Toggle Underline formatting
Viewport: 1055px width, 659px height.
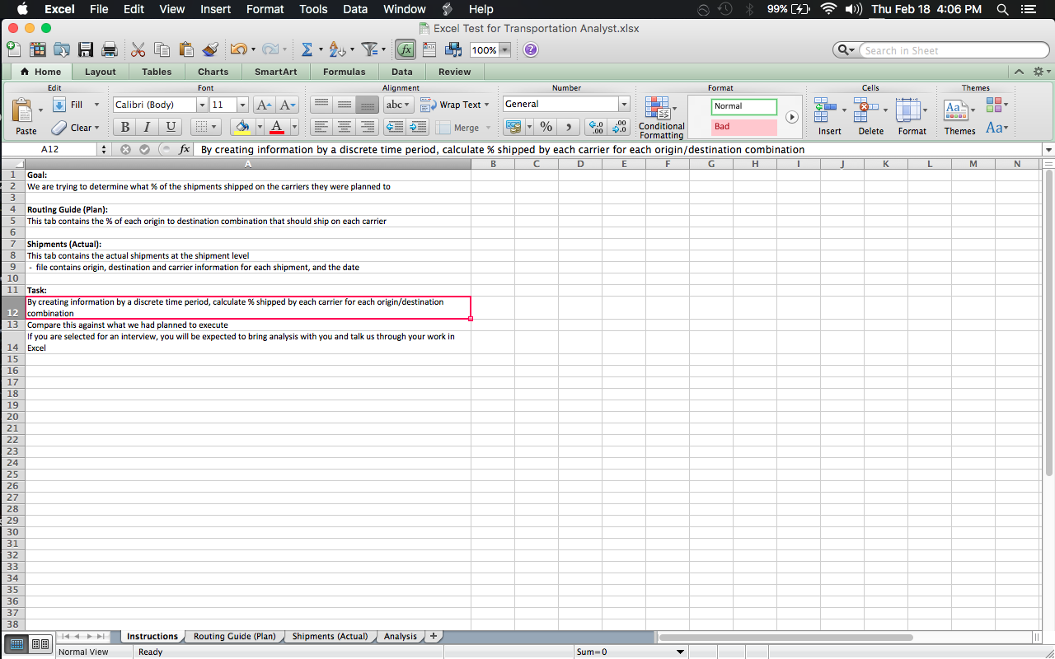tap(171, 127)
